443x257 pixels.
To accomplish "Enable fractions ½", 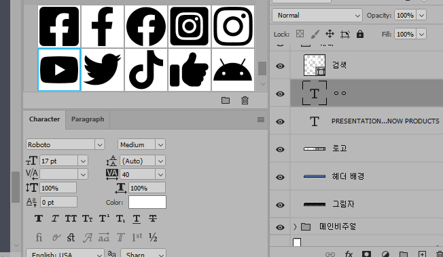I will [x=153, y=238].
